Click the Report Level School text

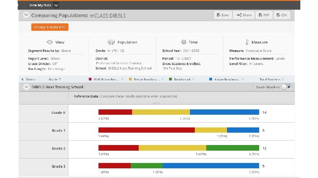point(44,58)
